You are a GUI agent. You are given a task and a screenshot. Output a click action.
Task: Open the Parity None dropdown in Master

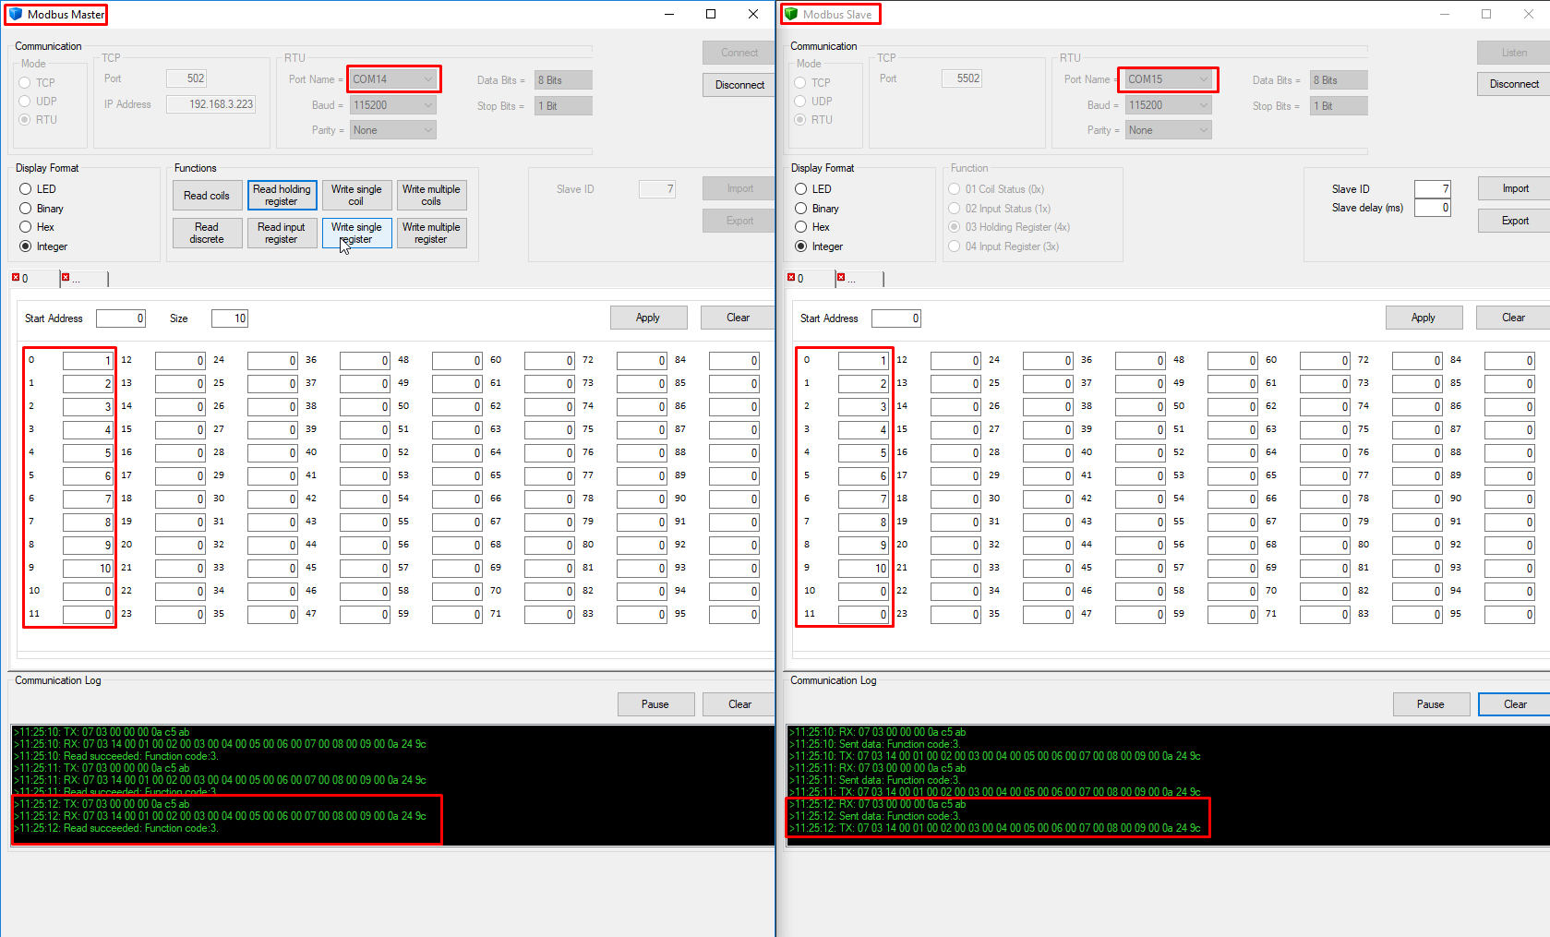[392, 130]
